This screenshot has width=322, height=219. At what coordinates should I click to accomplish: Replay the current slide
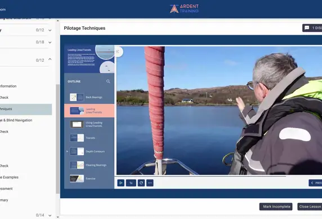click(x=141, y=182)
